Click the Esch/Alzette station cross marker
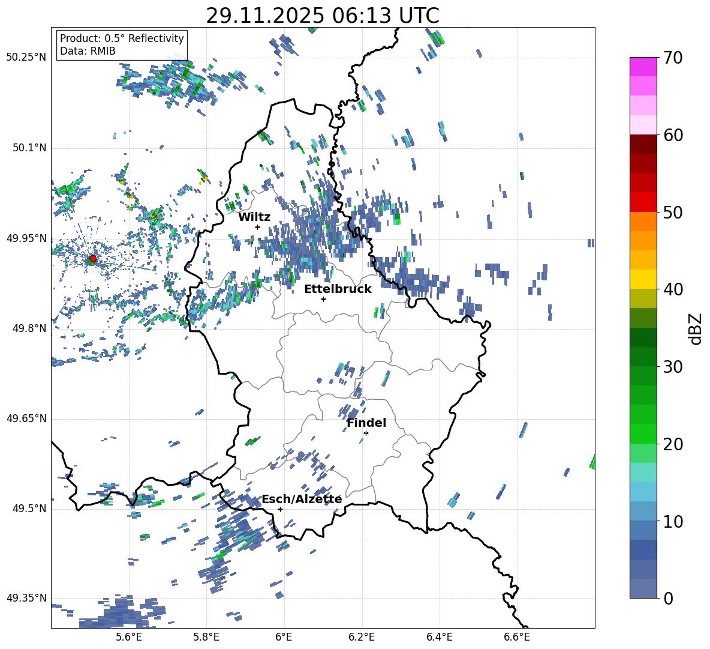Image resolution: width=710 pixels, height=649 pixels. tap(280, 509)
